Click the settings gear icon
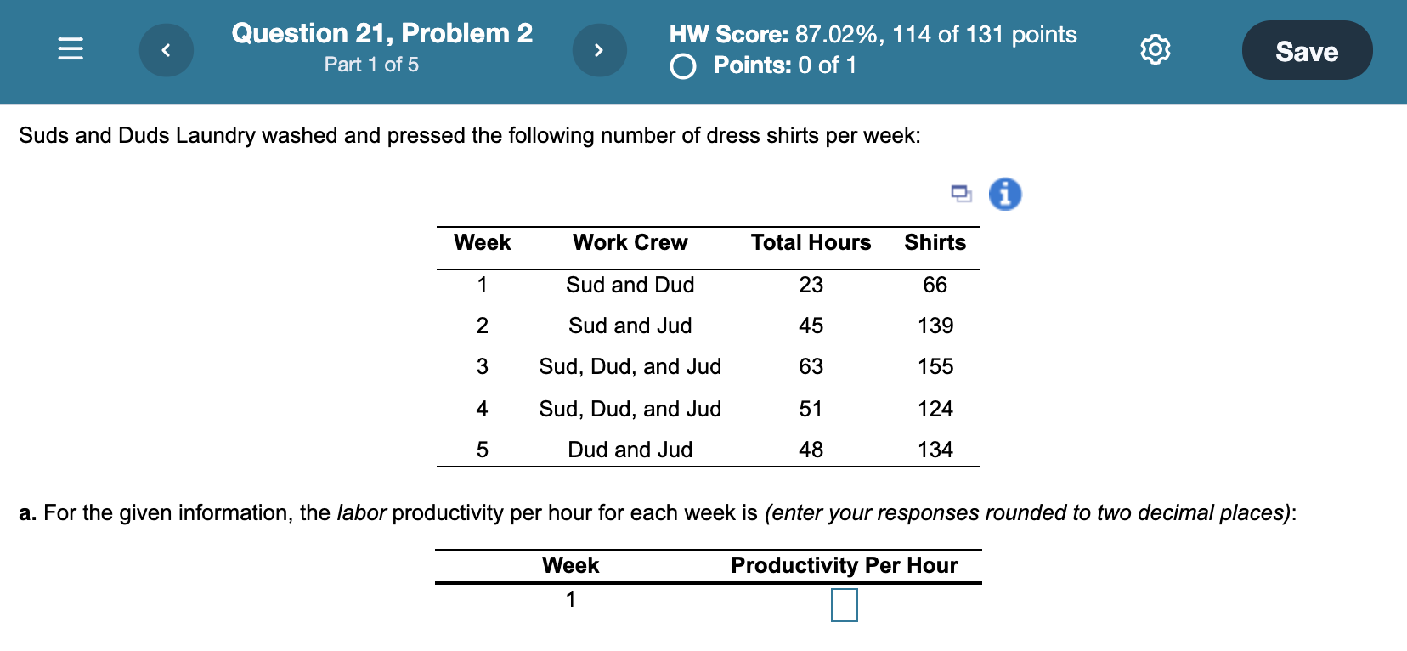The height and width of the screenshot is (651, 1407). point(1156,49)
